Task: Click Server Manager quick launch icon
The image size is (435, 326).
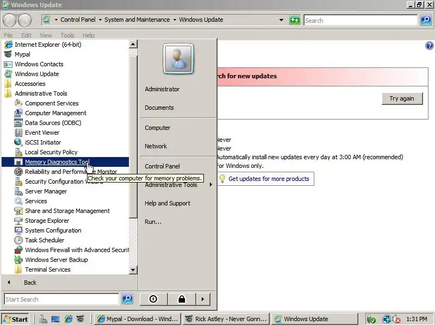Action: click(x=43, y=319)
